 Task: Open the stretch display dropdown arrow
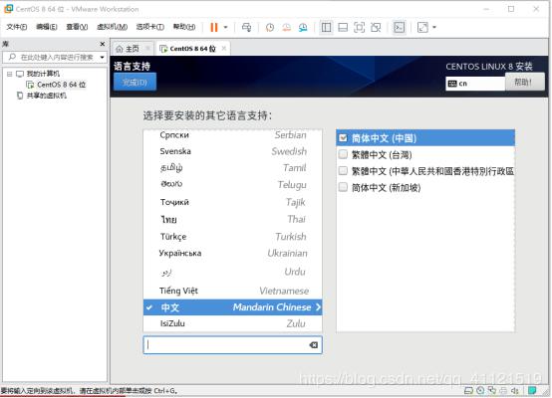click(434, 27)
